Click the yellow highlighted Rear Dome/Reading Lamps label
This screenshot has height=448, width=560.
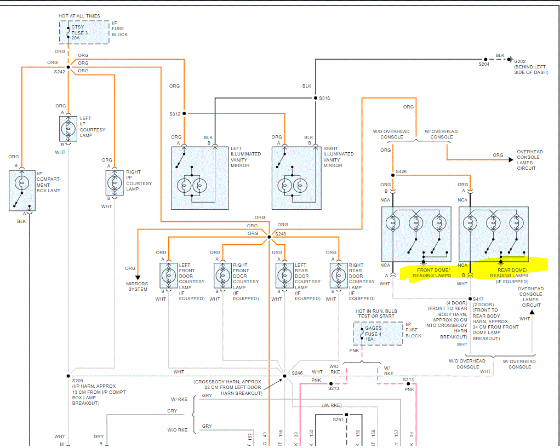tap(512, 272)
